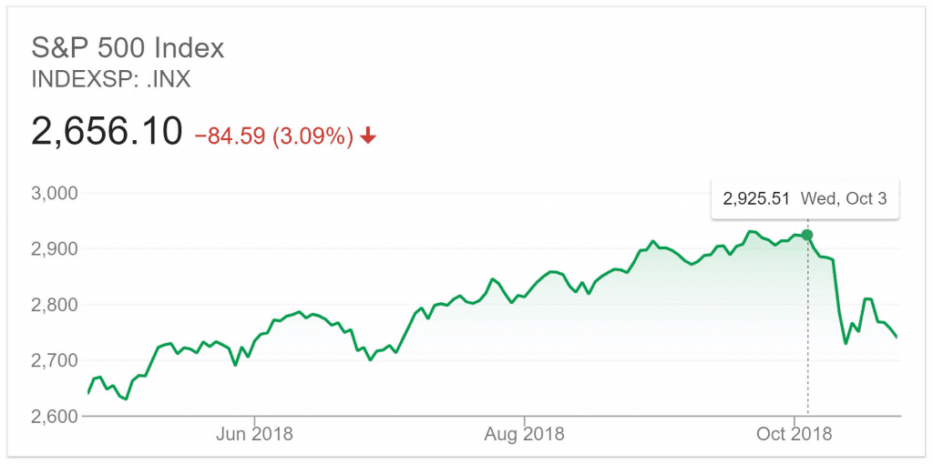Viewport: 933px width, 464px height.
Task: Click the Aug 2018 axis label
Action: click(524, 434)
